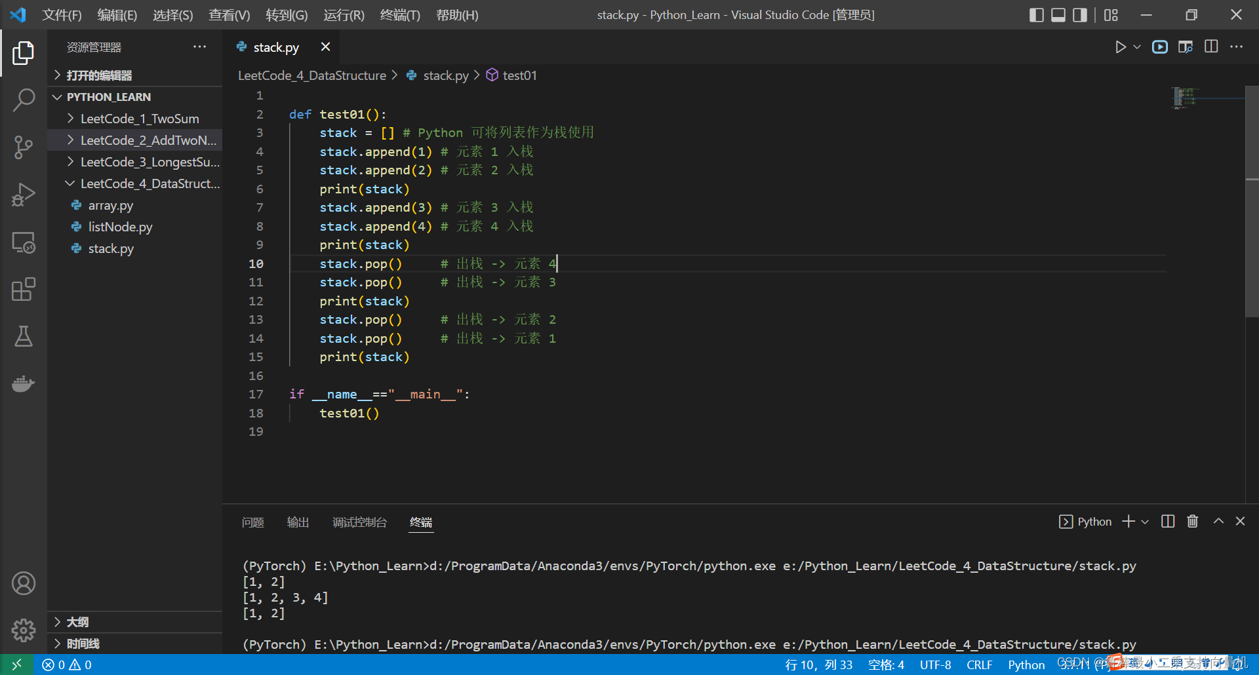The width and height of the screenshot is (1259, 675).
Task: Split the terminal icon
Action: (x=1168, y=522)
